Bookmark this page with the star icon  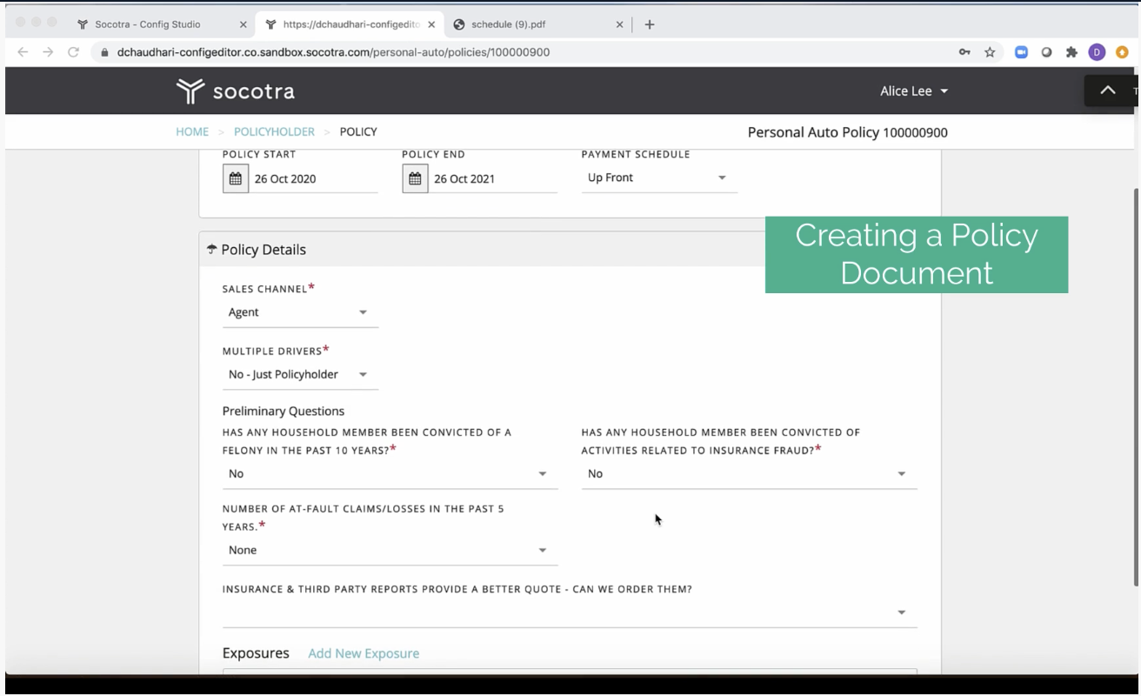click(x=990, y=52)
